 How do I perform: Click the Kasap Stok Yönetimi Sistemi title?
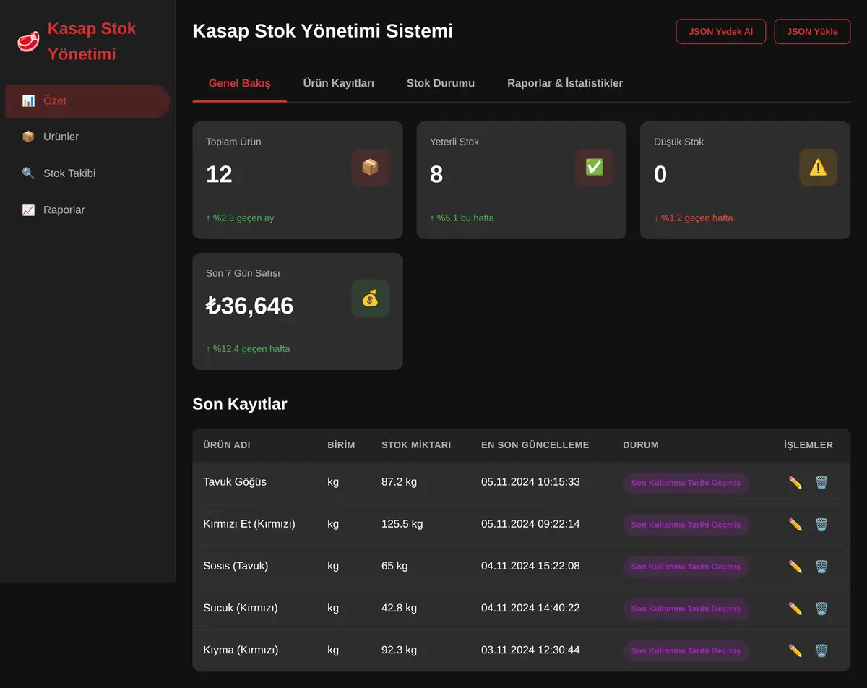323,31
